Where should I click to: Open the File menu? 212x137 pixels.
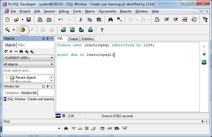click(x=13, y=11)
